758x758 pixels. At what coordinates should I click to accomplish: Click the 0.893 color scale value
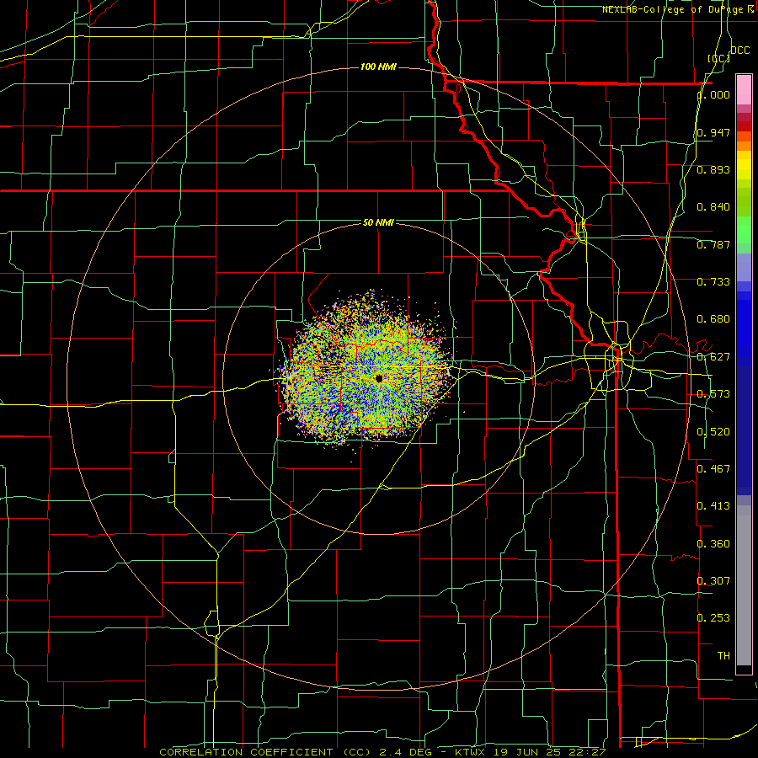[713, 169]
